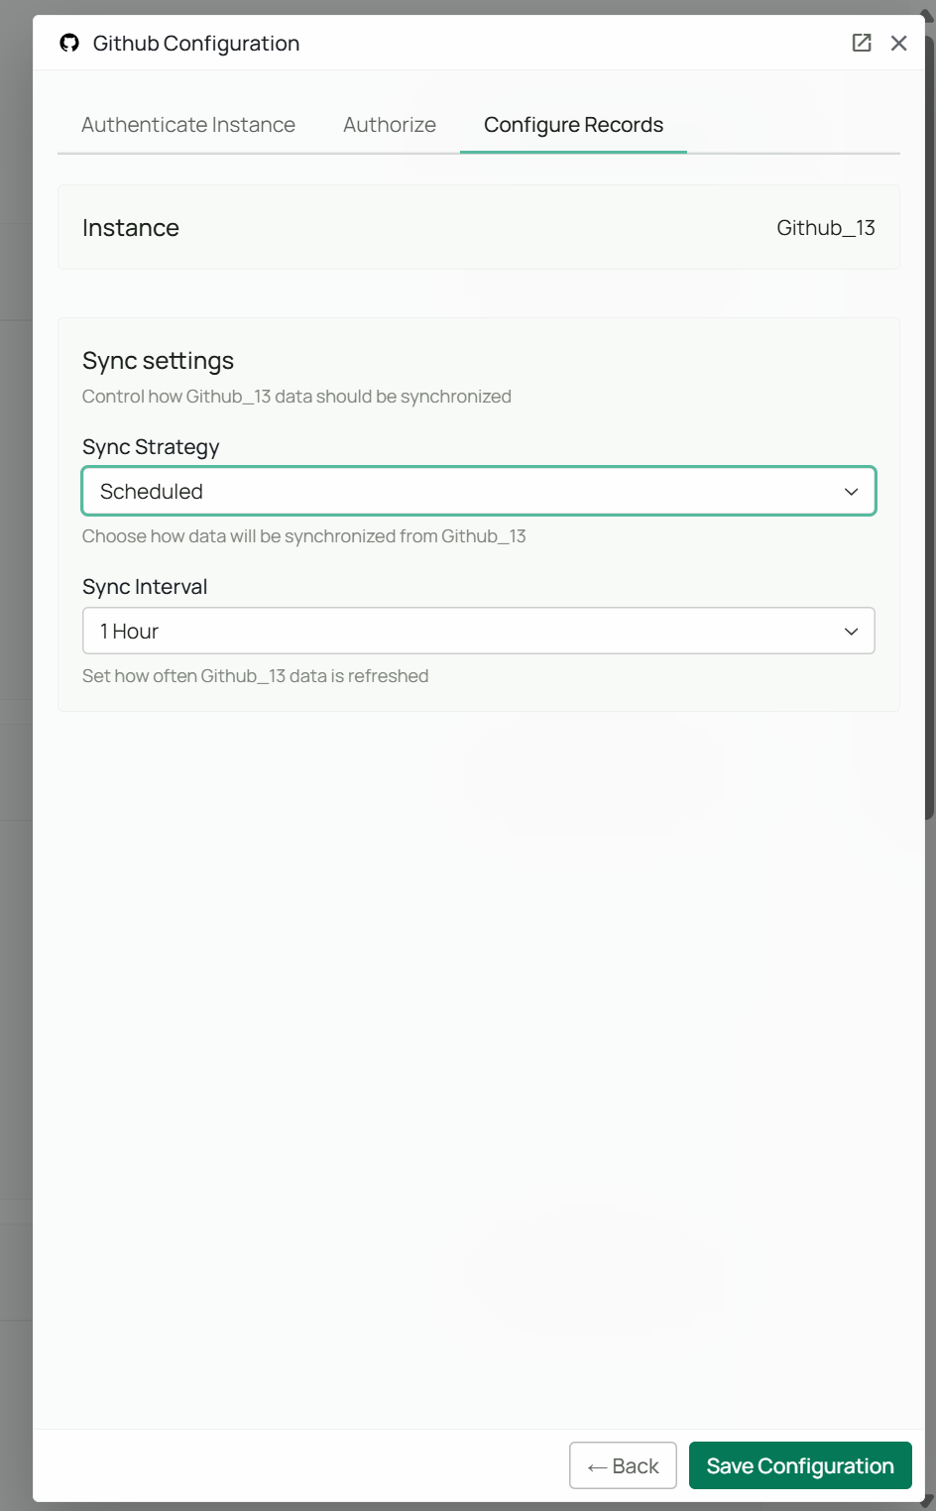Click Save Configuration button
Screen dimensions: 936x1511
pos(800,1465)
